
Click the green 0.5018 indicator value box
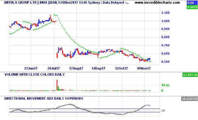pos(192,7)
